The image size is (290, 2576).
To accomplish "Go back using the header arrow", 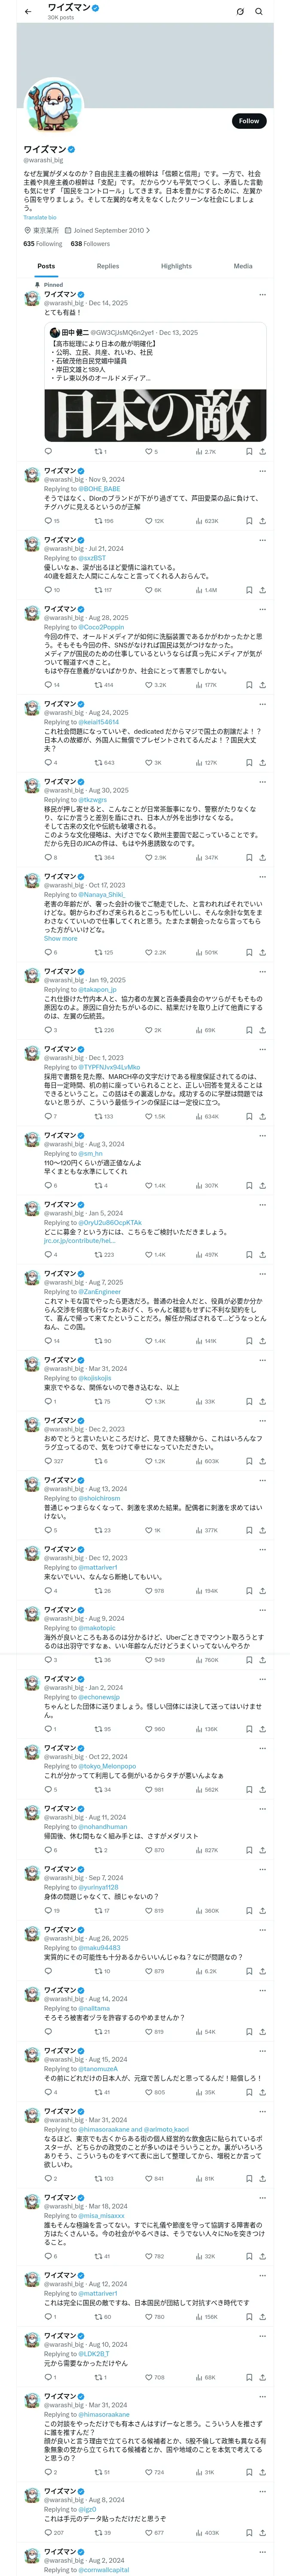I will click(27, 11).
